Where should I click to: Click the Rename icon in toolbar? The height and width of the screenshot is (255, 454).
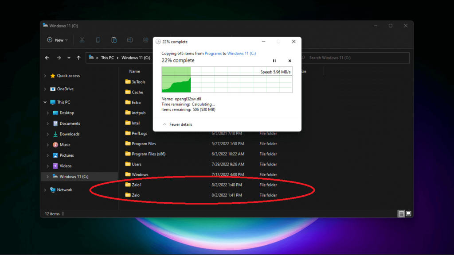click(x=130, y=40)
